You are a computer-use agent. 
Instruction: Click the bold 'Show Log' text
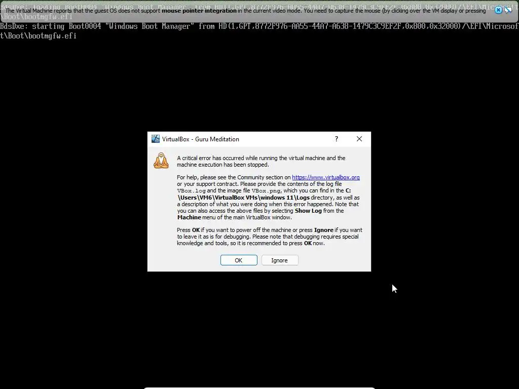[x=308, y=211]
